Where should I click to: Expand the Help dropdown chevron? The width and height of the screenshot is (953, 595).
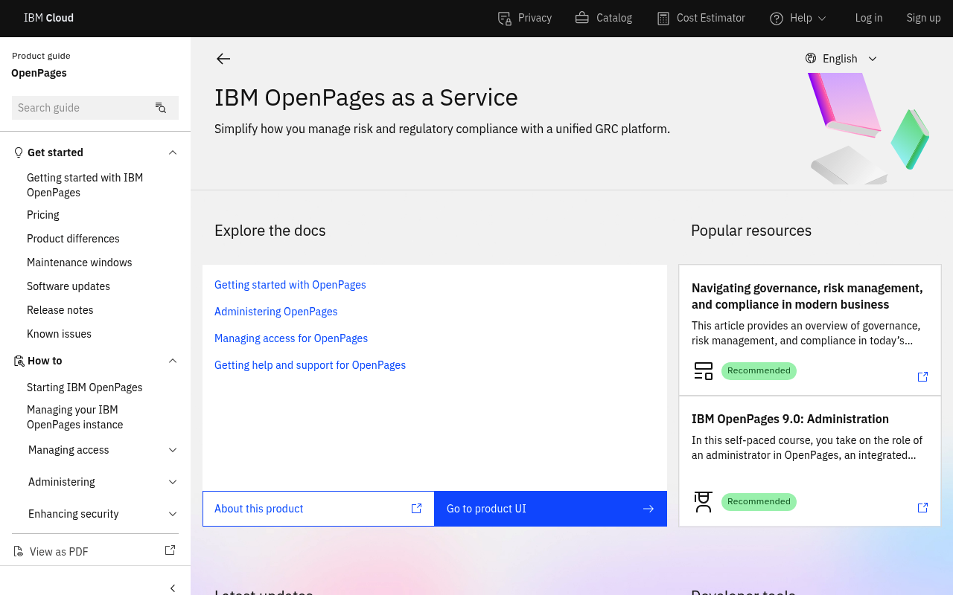822,19
